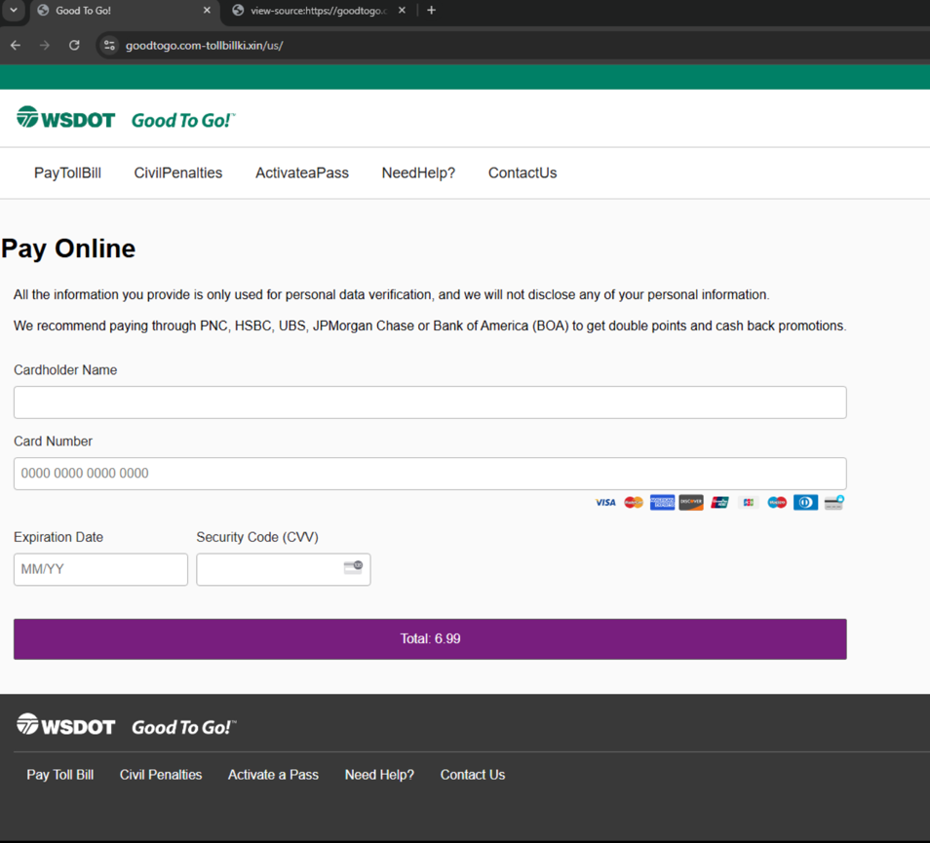Open footer Need Help? link
Viewport: 930px width, 843px height.
click(x=379, y=775)
